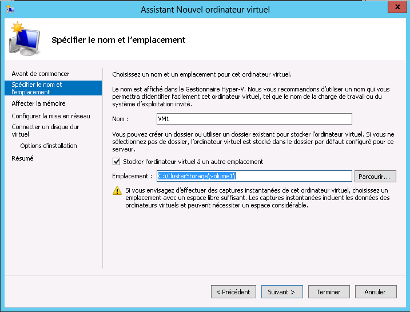
Task: Jump to the Résumé step
Action: tap(22, 158)
